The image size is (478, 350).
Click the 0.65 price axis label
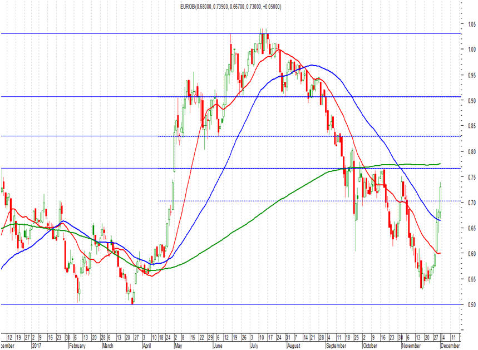pyautogui.click(x=471, y=228)
